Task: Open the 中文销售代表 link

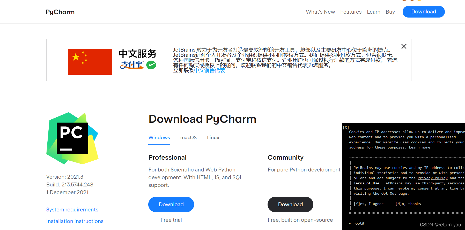Action: click(209, 70)
